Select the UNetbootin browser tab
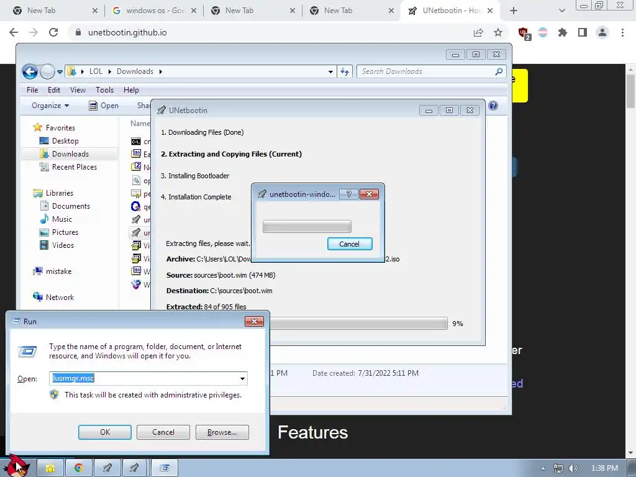Image resolution: width=636 pixels, height=477 pixels. (450, 11)
